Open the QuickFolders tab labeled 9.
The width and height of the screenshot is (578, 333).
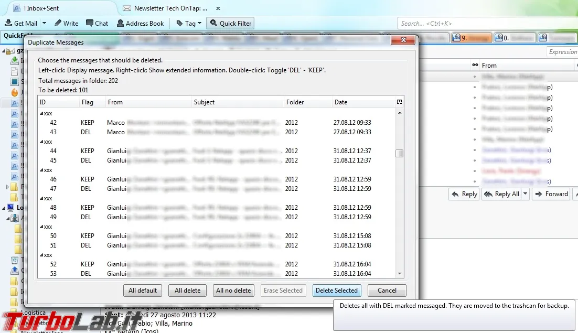click(x=472, y=38)
